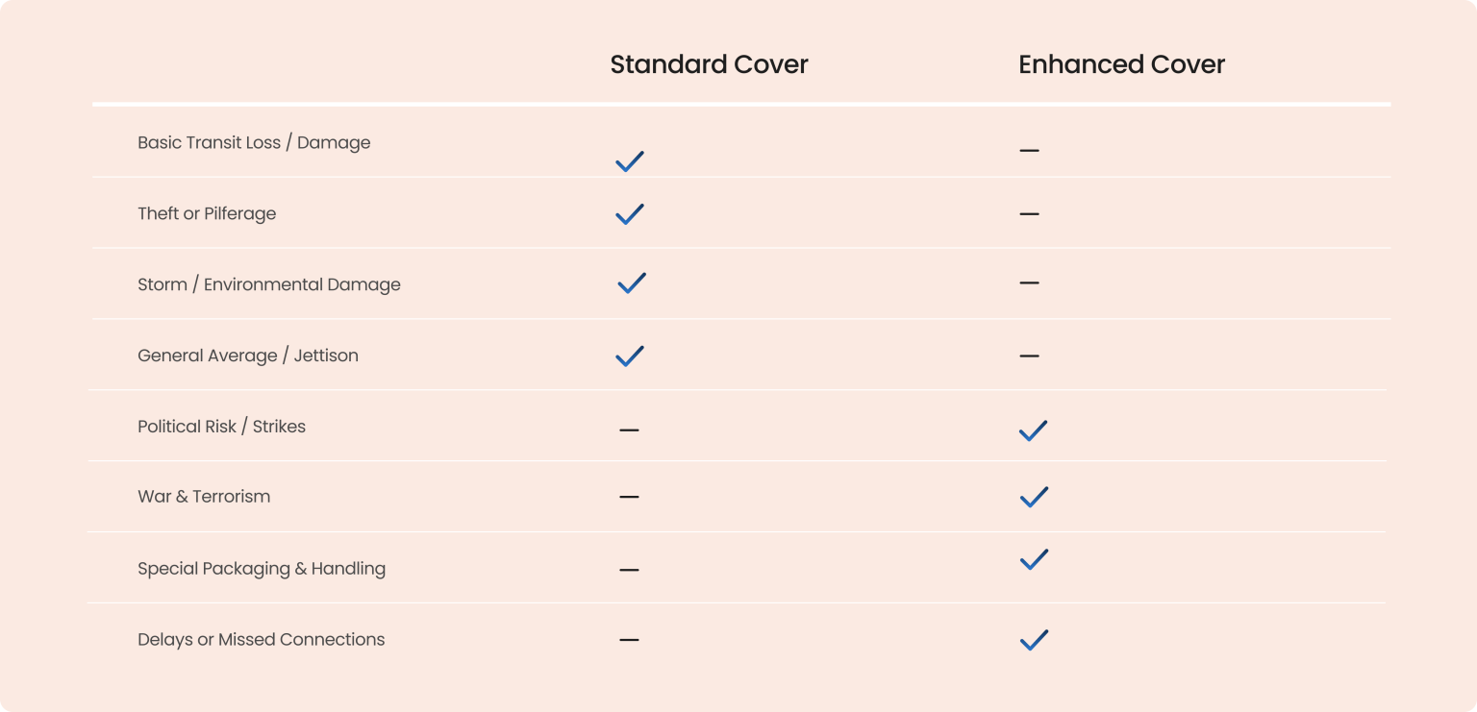Click Enhanced checkmark for Delays or Missed Connections
Screen dimensions: 1477x712
point(1034,640)
